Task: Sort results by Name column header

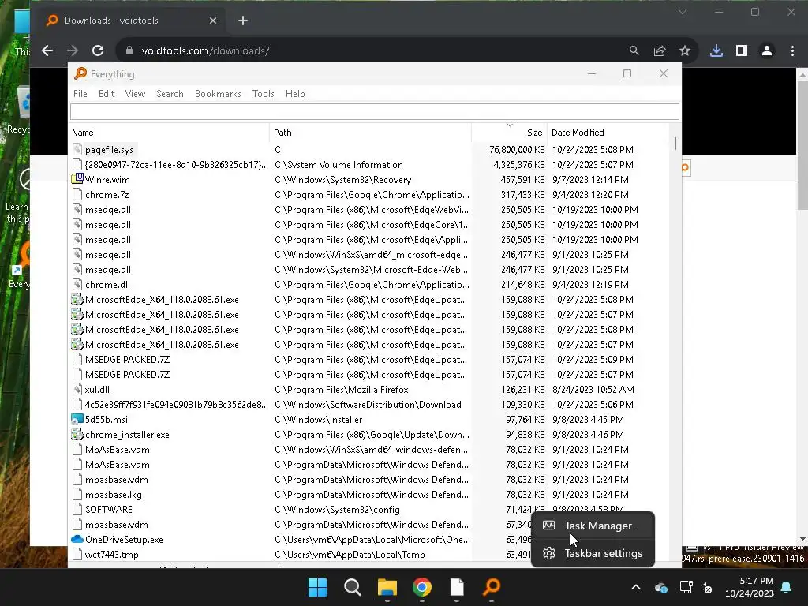Action: tap(169, 133)
